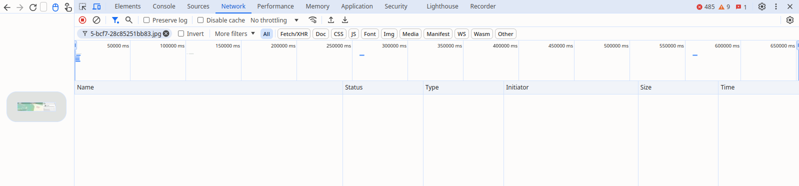Go forward using the forward arrow
This screenshot has width=799, height=186.
(20, 7)
